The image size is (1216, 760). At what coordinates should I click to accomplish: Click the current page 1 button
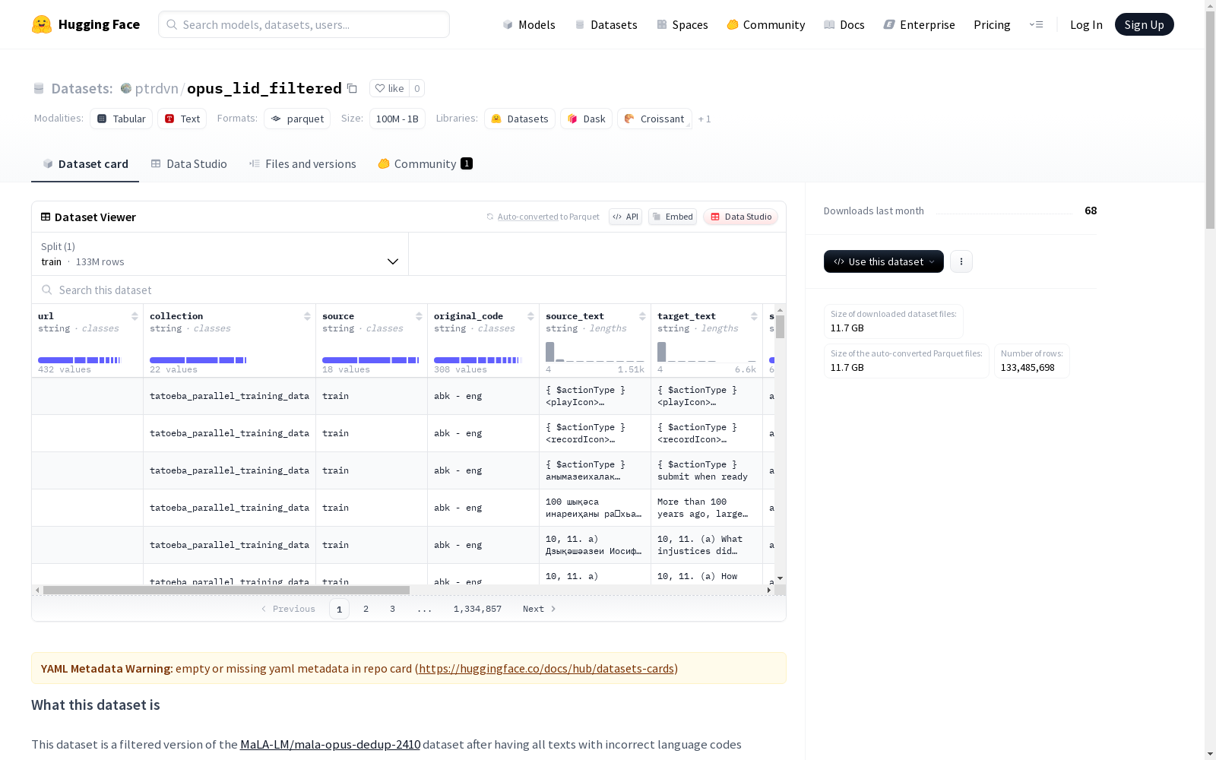pyautogui.click(x=339, y=609)
